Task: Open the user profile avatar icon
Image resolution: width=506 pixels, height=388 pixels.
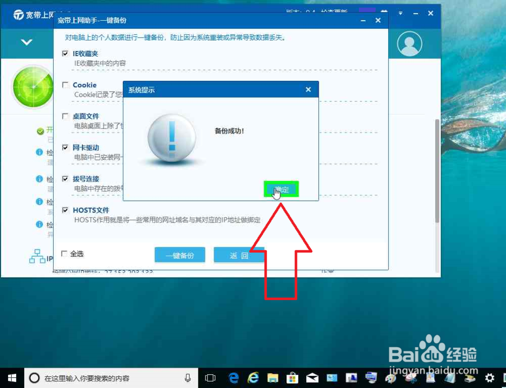Action: click(x=409, y=44)
